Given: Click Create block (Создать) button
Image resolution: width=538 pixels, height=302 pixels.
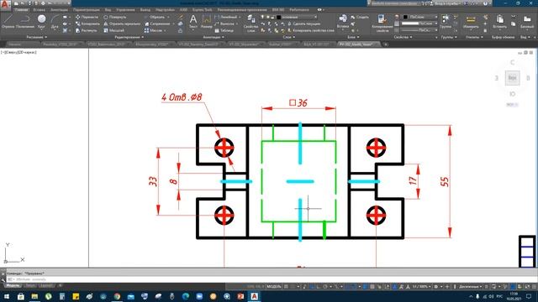Looking at the screenshot, I should click(360, 17).
